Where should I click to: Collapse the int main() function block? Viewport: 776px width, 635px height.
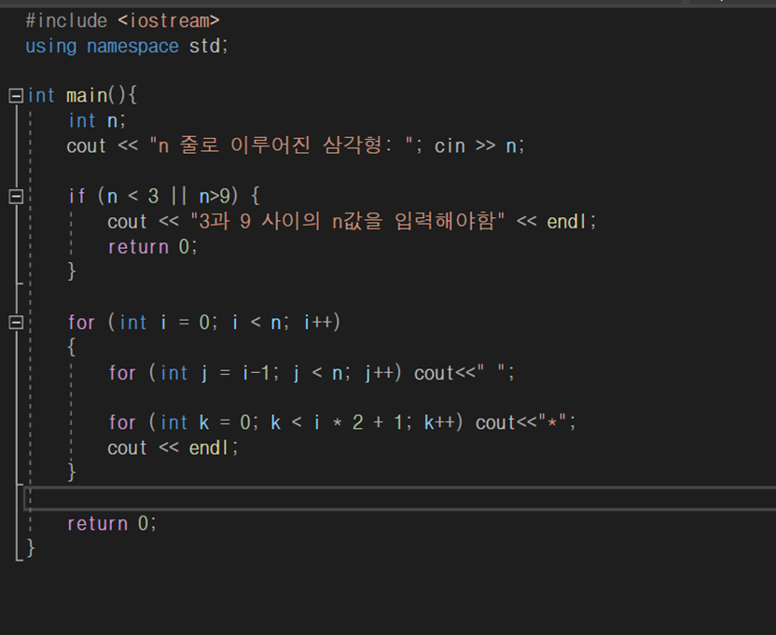point(16,95)
